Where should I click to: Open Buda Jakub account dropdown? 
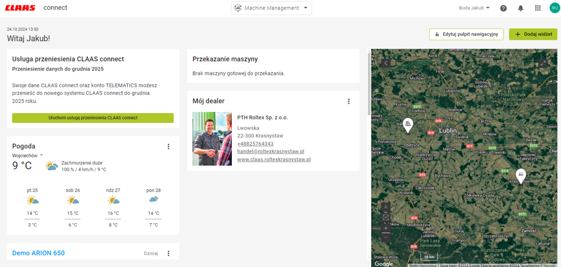[x=474, y=8]
